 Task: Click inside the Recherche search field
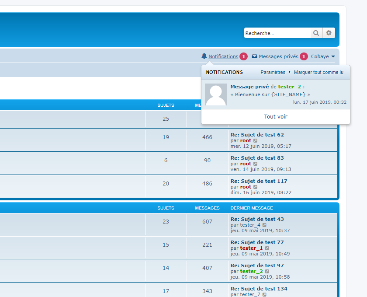[x=277, y=33]
